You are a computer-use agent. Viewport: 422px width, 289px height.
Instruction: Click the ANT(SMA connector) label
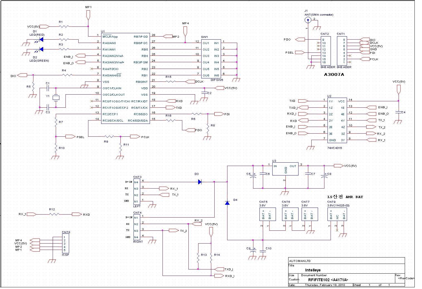click(319, 15)
